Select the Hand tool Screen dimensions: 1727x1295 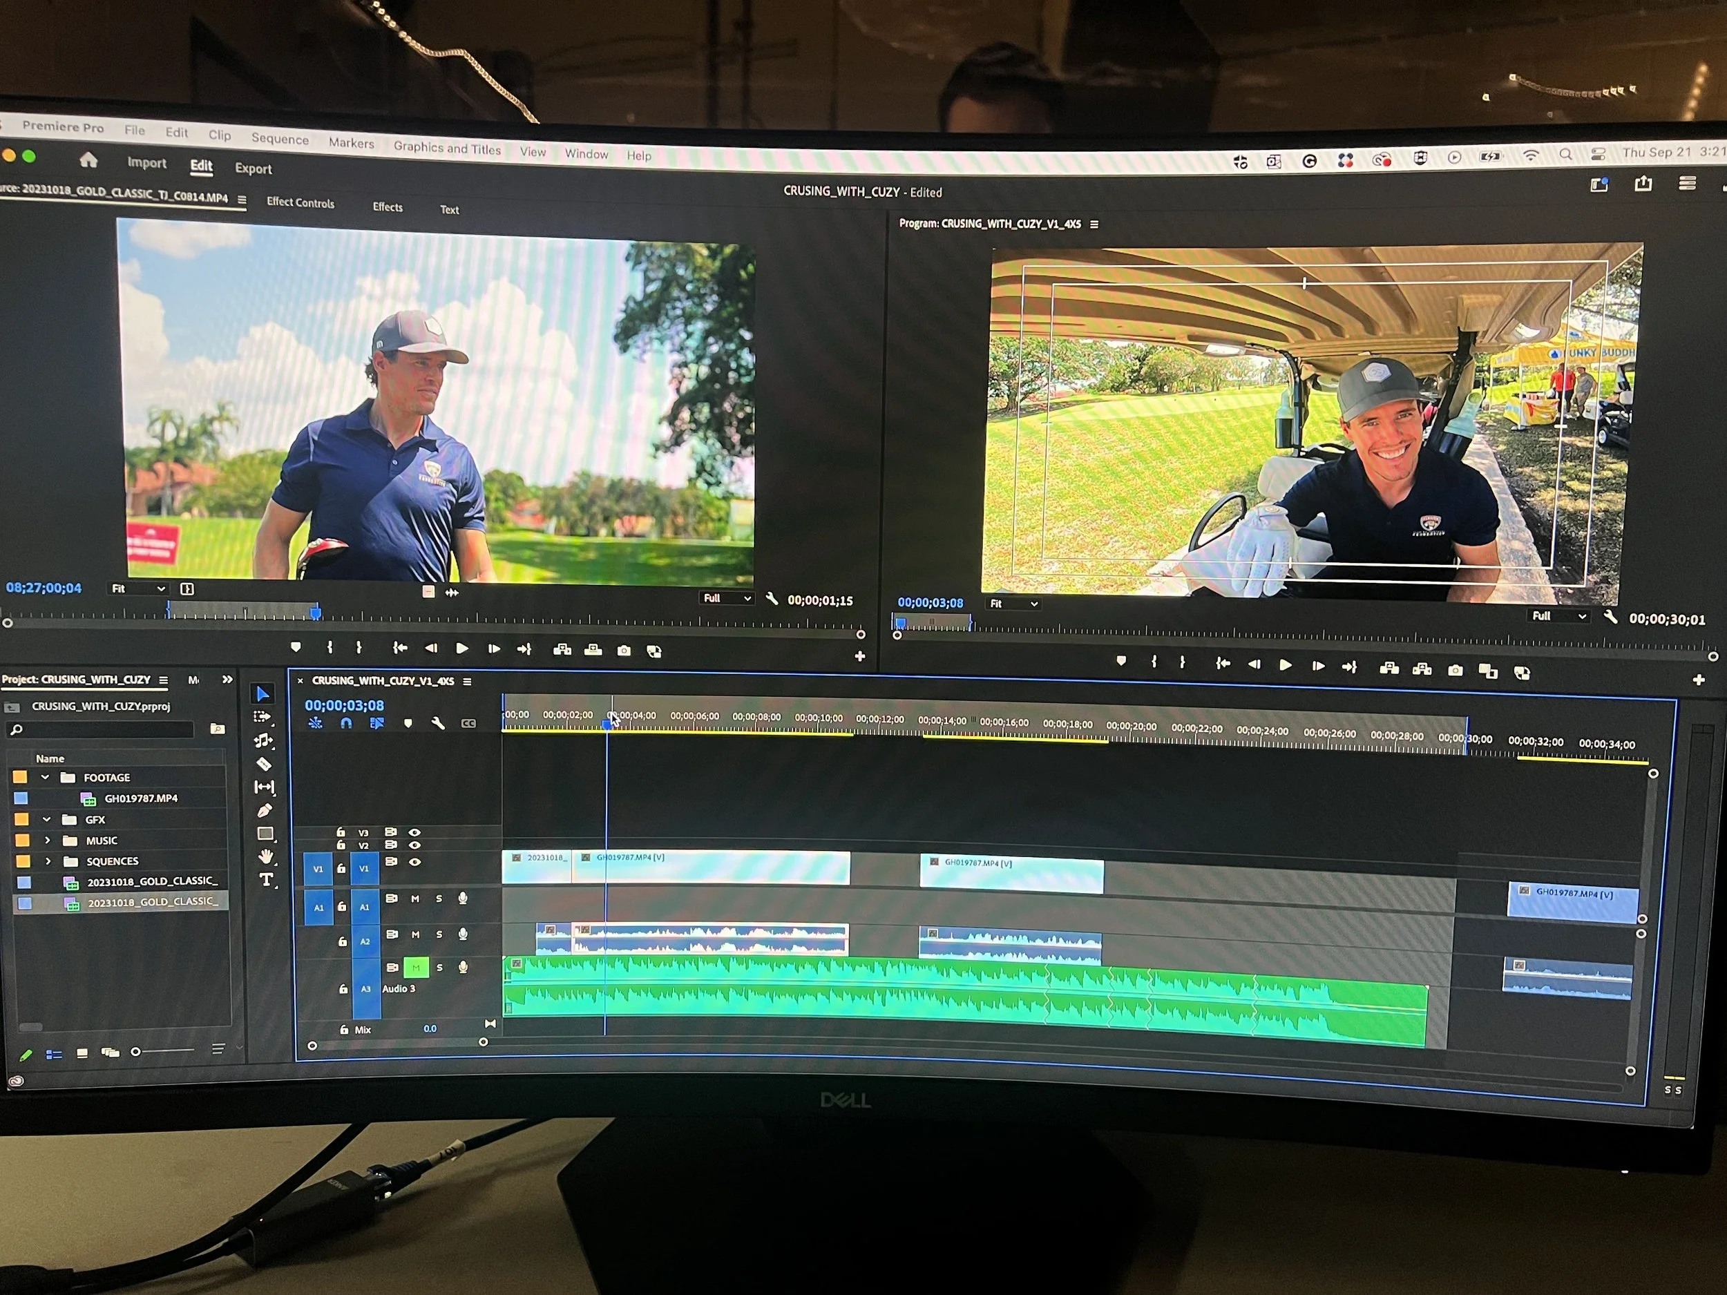pyautogui.click(x=265, y=856)
